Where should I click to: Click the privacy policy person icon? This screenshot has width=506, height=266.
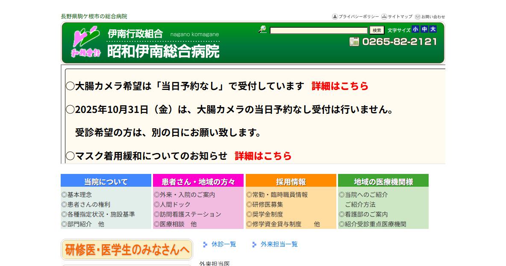click(335, 17)
